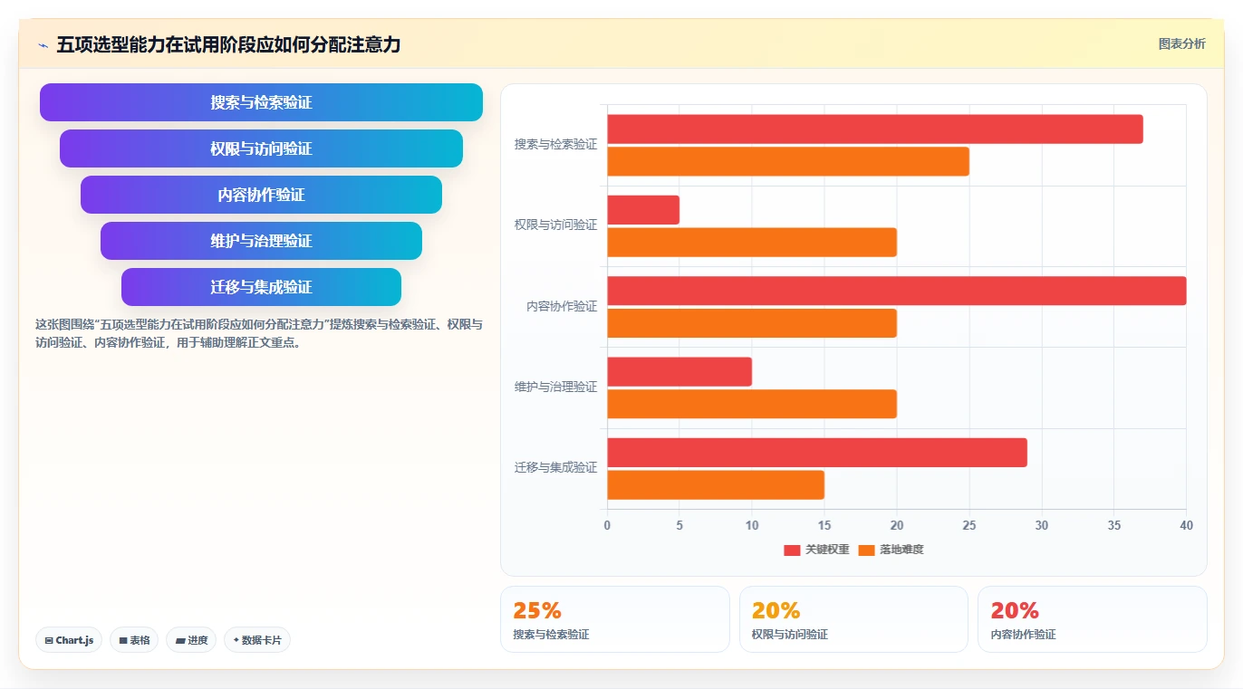Viewport: 1243px width, 689px height.
Task: Toggle the 关键权重 legend item
Action: (x=816, y=550)
